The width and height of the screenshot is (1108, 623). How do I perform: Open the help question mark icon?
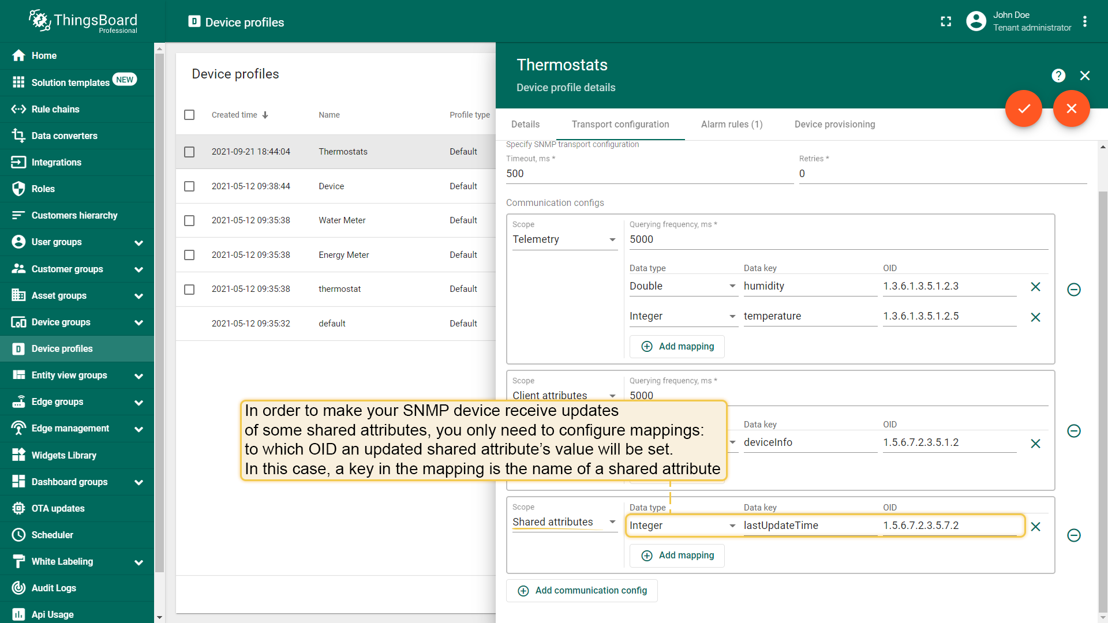[1058, 76]
